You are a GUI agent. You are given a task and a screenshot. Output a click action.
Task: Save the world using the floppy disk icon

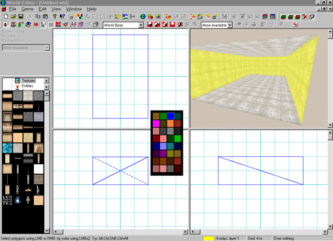(x=21, y=16)
